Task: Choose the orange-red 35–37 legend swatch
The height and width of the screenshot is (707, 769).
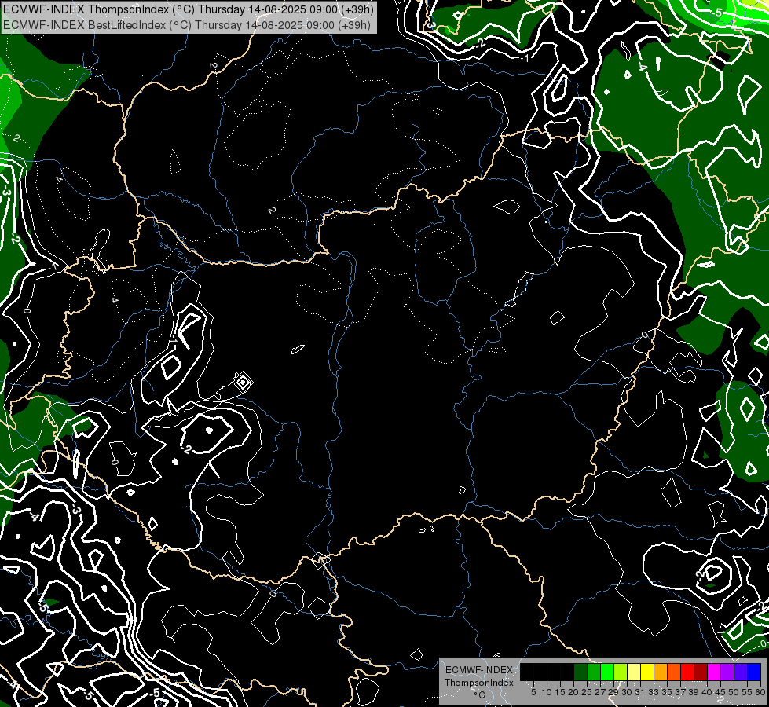Action: tap(674, 672)
